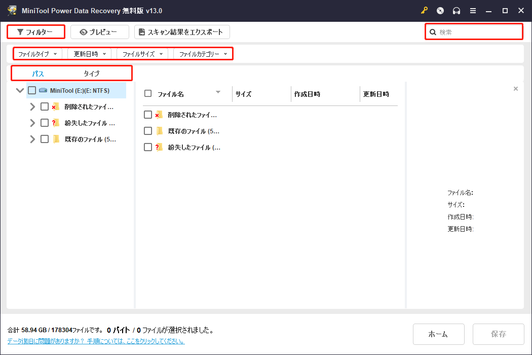Screen dimensions: 532x355
Task: Check 紛失したファイル checkbox in tree
Action: 45,123
